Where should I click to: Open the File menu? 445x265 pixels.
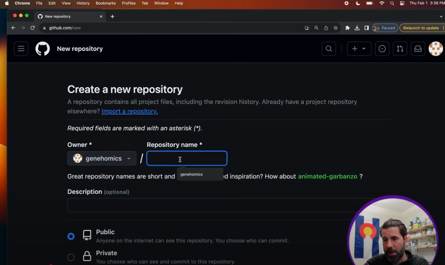[x=39, y=3]
